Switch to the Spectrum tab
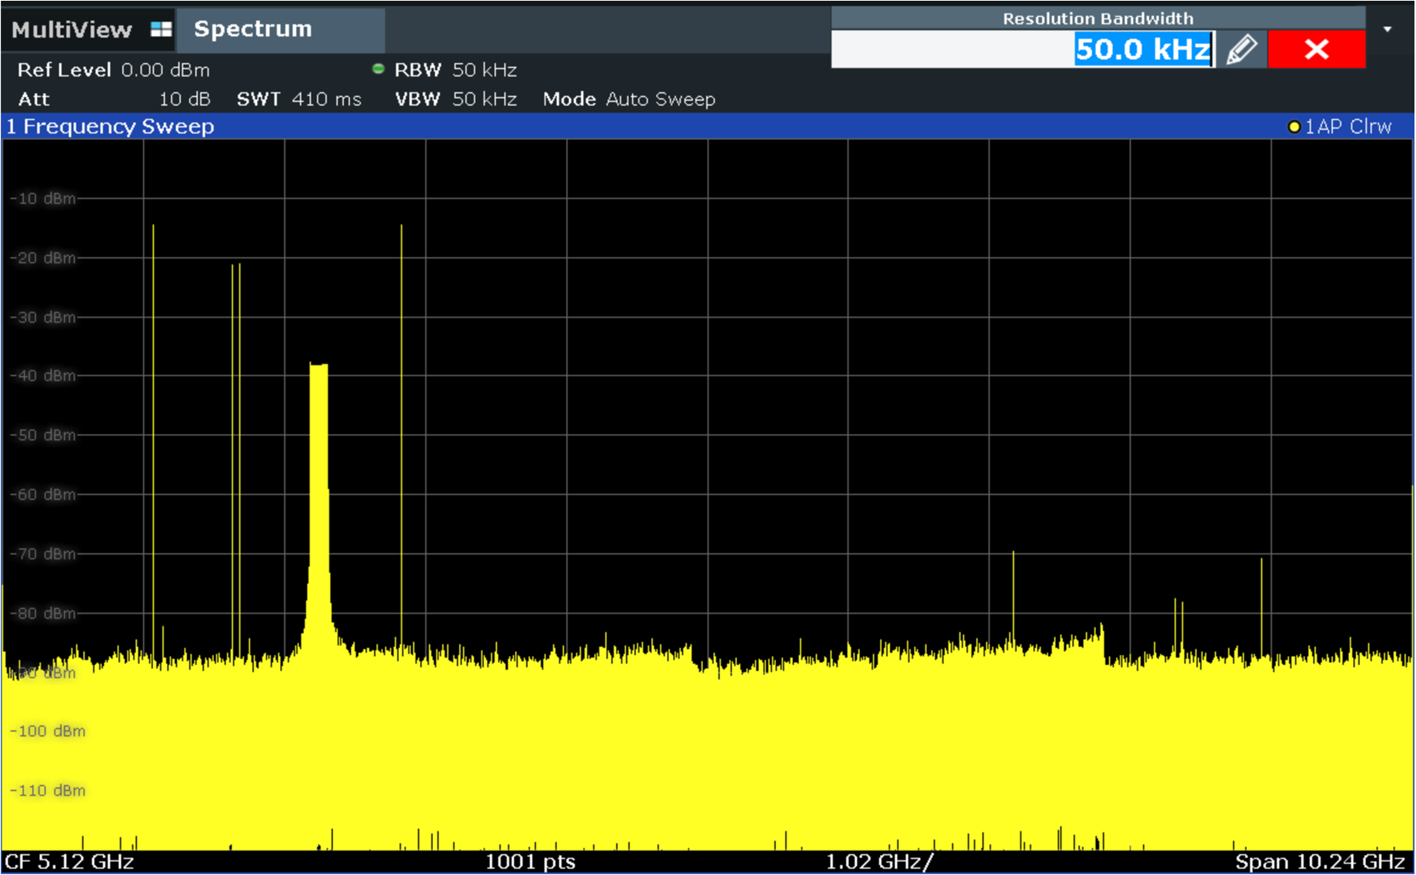The width and height of the screenshot is (1416, 875). [x=253, y=28]
